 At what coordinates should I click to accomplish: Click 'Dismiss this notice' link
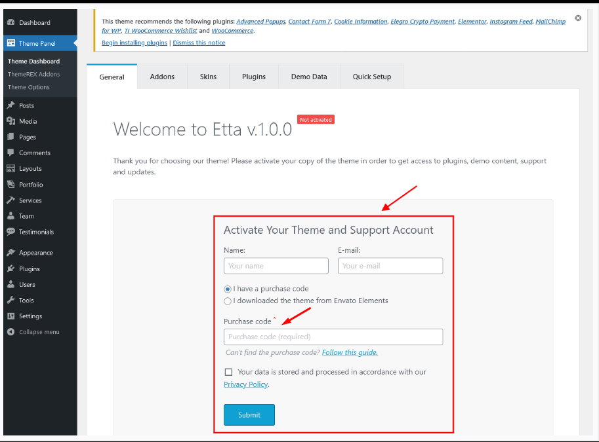[199, 43]
